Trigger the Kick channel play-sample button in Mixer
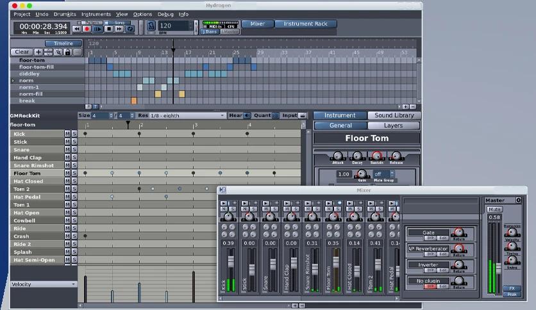The image size is (536, 310). pos(223,203)
